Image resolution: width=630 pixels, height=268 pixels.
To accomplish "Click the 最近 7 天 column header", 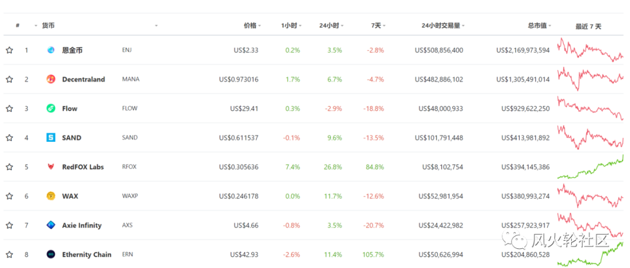I will [588, 26].
